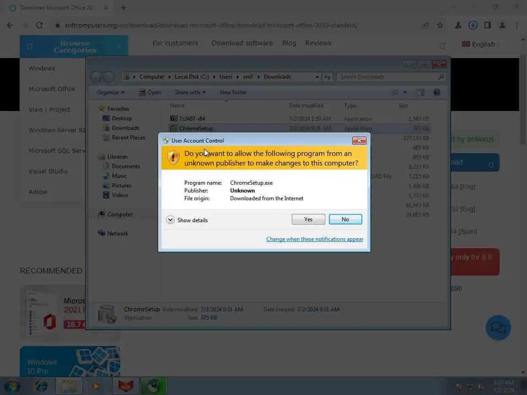Click Users in the address breadcrumb
This screenshot has height=395, width=527.
click(226, 77)
